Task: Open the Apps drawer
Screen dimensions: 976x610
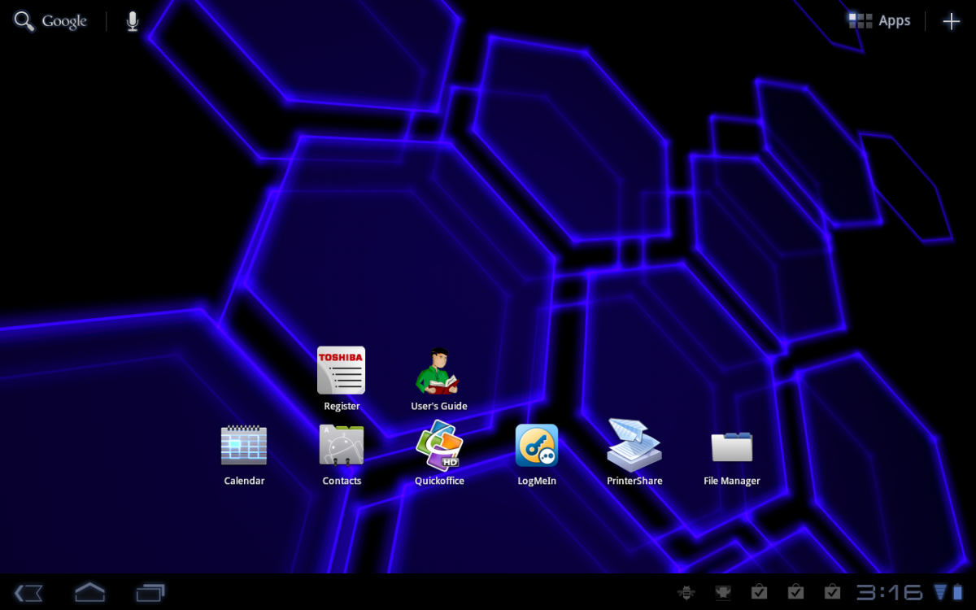Action: [x=879, y=20]
